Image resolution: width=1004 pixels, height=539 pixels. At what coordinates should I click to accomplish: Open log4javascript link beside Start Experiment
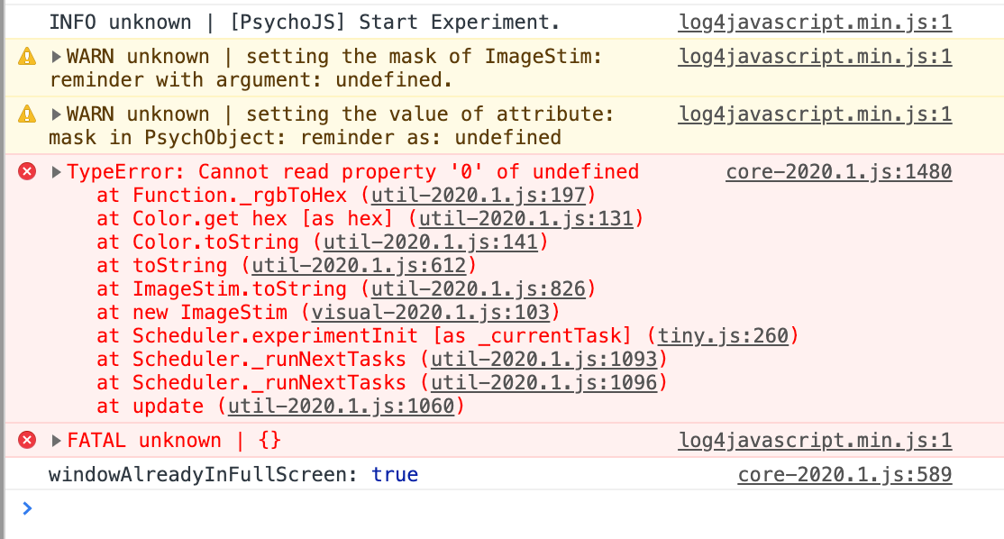[815, 22]
